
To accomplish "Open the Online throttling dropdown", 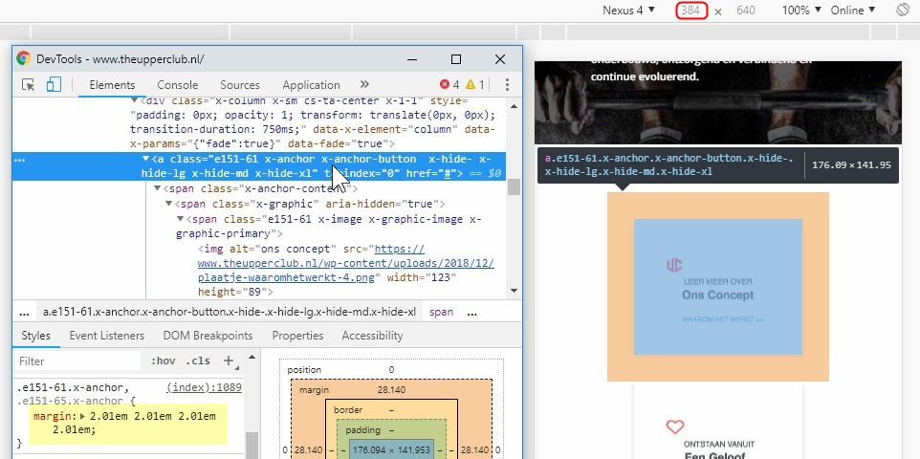I will pos(852,10).
